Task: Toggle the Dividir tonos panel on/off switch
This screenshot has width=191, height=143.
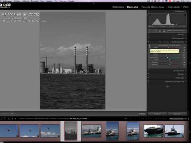Action: (148, 71)
